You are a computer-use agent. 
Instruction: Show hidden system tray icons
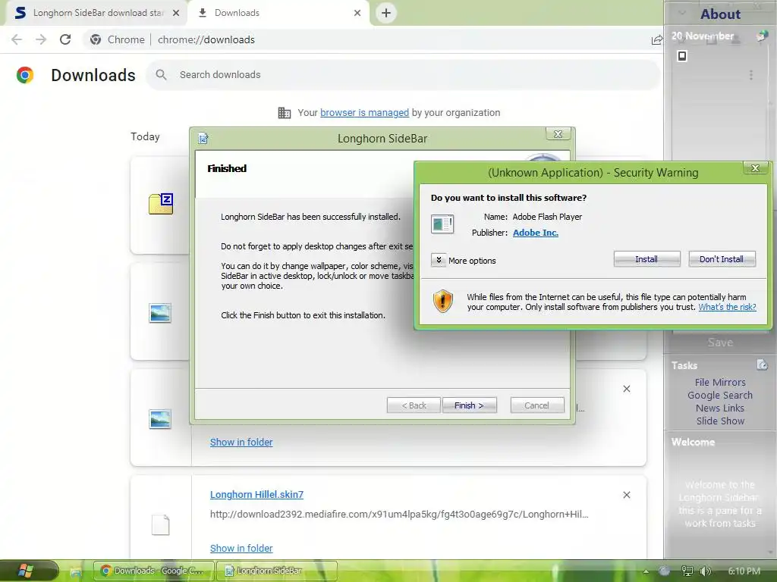(646, 571)
